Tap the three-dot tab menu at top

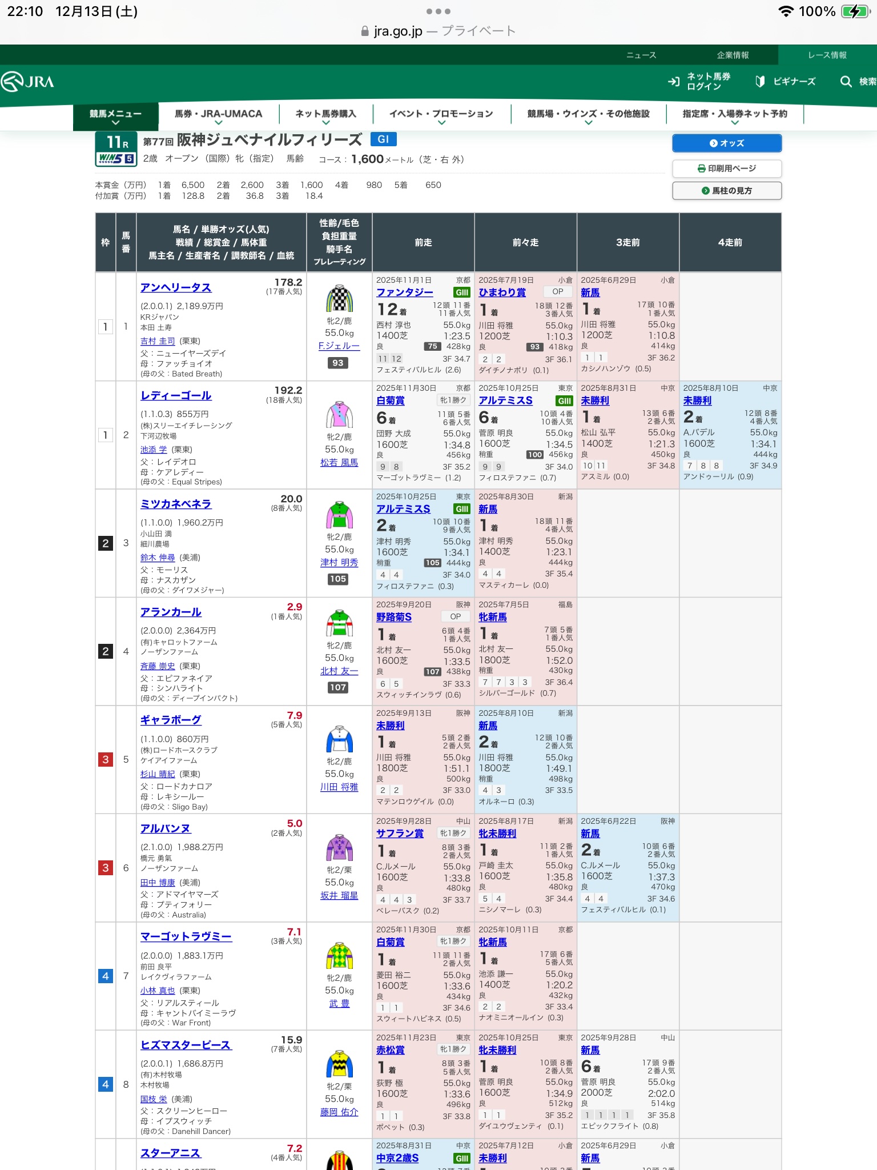click(438, 11)
